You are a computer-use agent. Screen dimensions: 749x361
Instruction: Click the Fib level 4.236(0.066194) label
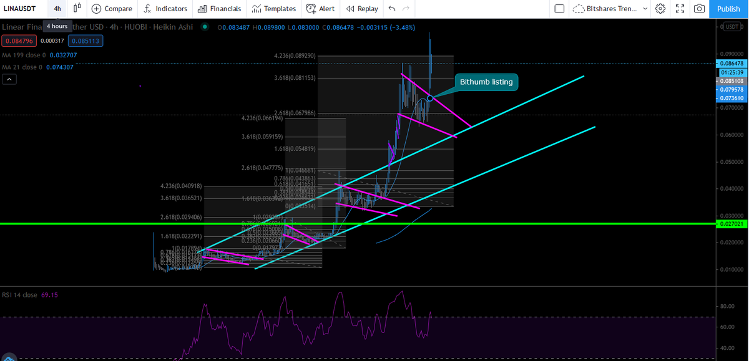tap(262, 118)
